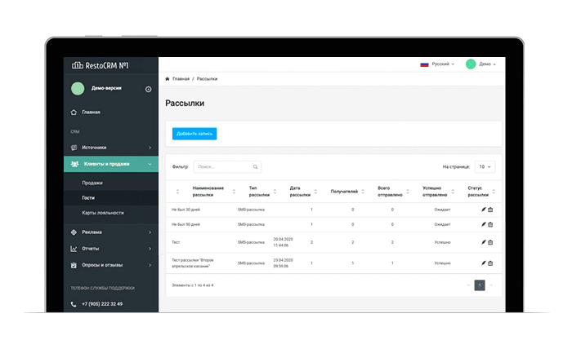Click the search magnifier in filter field
This screenshot has height=349, width=572.
click(x=255, y=166)
